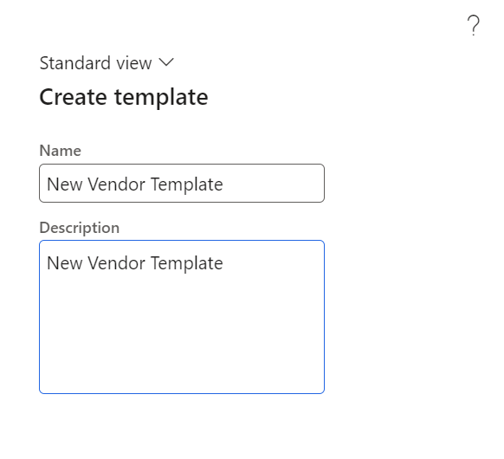Click the word template in the heading
The image size is (504, 459).
point(161,98)
